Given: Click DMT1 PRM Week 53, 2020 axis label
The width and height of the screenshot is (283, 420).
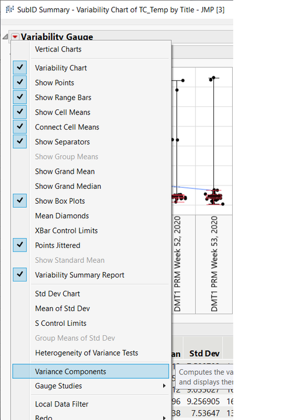Looking at the screenshot, I should [214, 264].
